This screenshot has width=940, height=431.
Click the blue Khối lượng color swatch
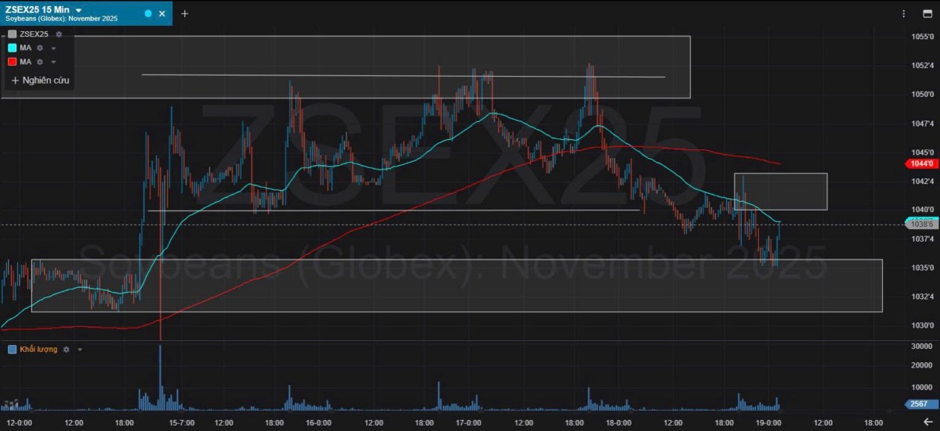11,349
